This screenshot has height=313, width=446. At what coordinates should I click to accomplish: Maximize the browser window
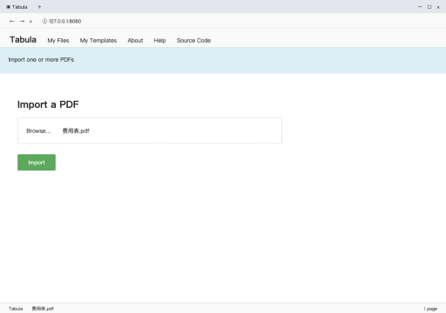pyautogui.click(x=429, y=7)
